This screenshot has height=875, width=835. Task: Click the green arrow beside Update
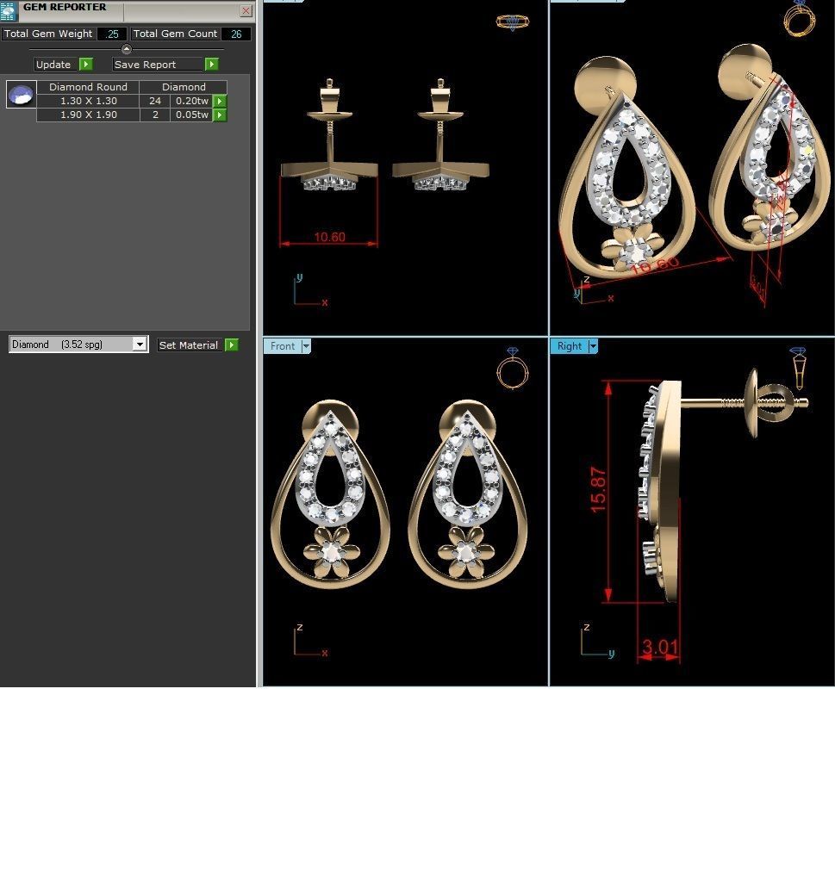click(x=86, y=65)
